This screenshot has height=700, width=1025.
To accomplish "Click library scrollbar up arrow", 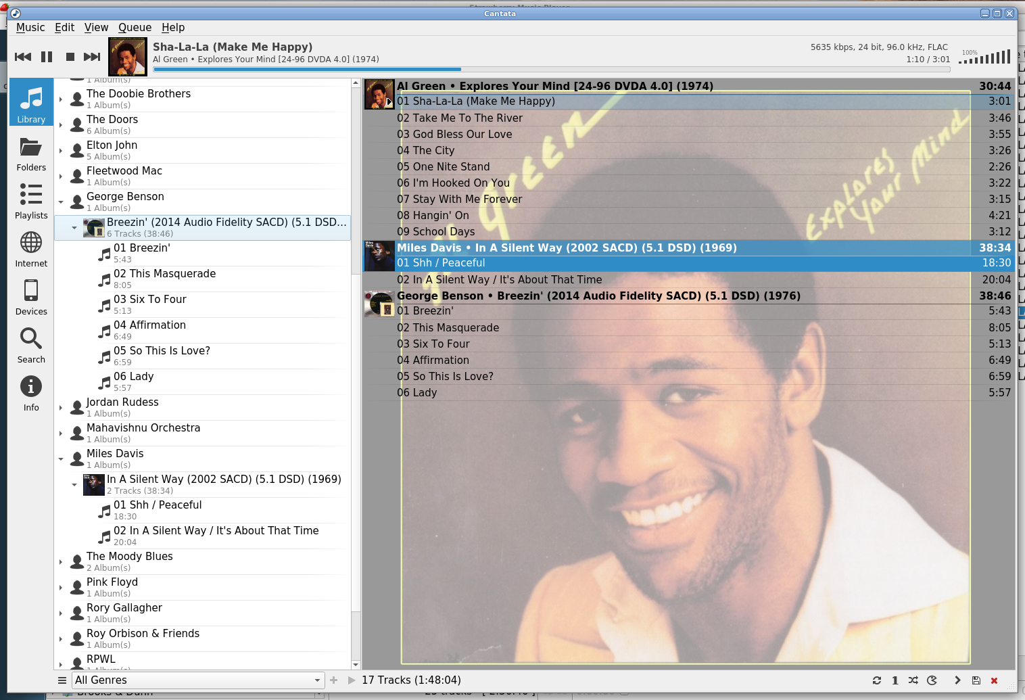I will [x=356, y=83].
